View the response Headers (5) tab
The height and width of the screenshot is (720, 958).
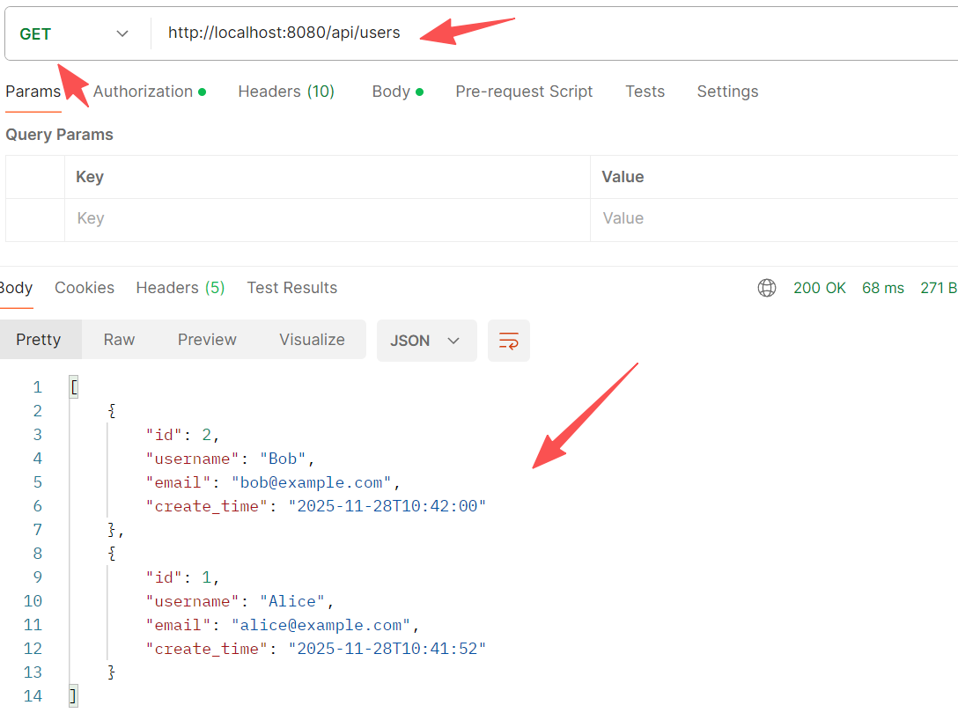[180, 288]
